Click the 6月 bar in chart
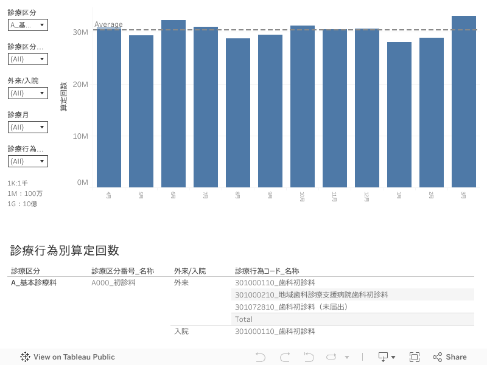This screenshot has height=365, width=487. [x=173, y=104]
